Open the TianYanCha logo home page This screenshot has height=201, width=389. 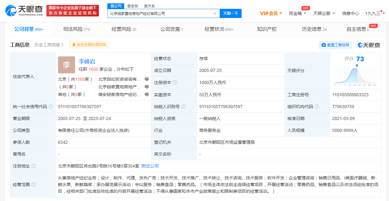pyautogui.click(x=24, y=10)
